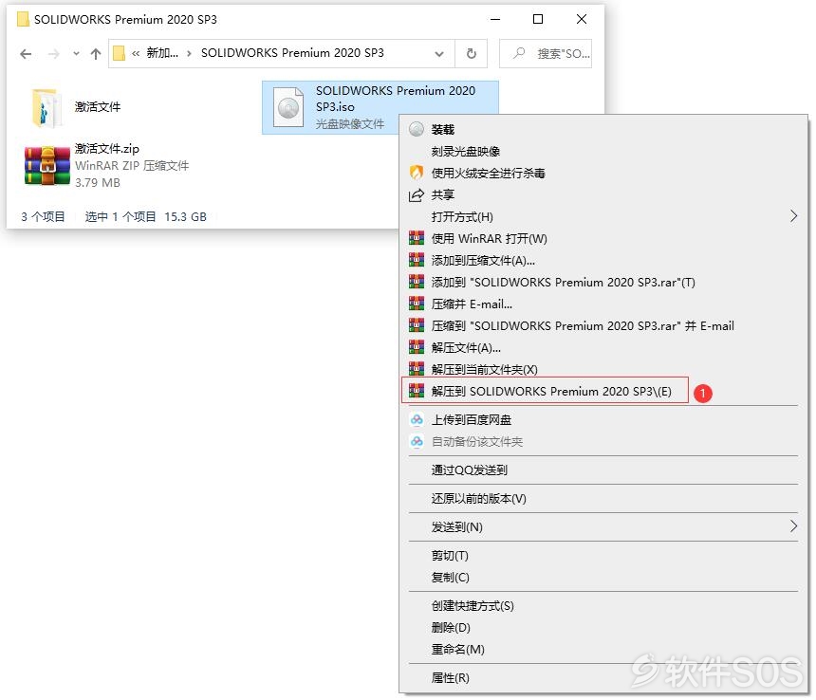Click '选中 1 个项目 15.3 GB' status text
The width and height of the screenshot is (816, 700).
[x=146, y=217]
